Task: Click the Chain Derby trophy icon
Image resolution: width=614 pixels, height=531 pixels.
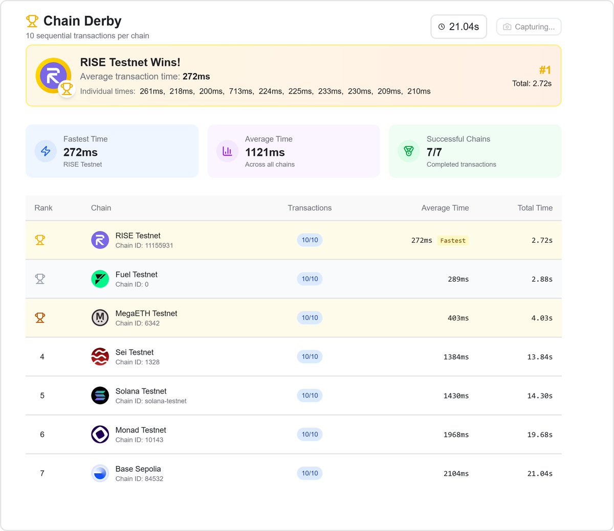Action: (32, 21)
